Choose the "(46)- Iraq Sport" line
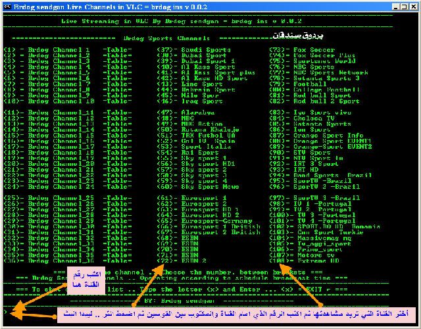 click(189, 101)
